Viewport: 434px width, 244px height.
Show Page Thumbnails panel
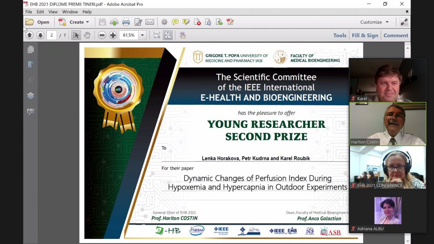point(31,49)
